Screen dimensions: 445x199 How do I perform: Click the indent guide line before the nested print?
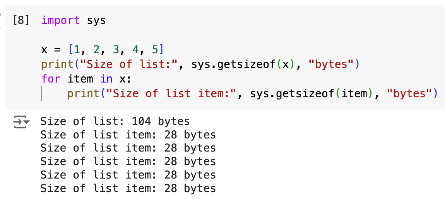tap(42, 94)
